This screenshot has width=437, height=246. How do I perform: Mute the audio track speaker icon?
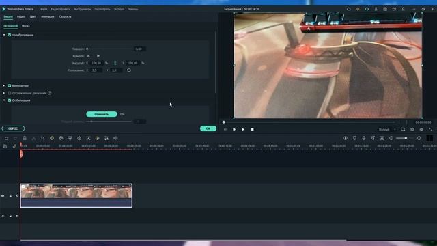coord(17,216)
